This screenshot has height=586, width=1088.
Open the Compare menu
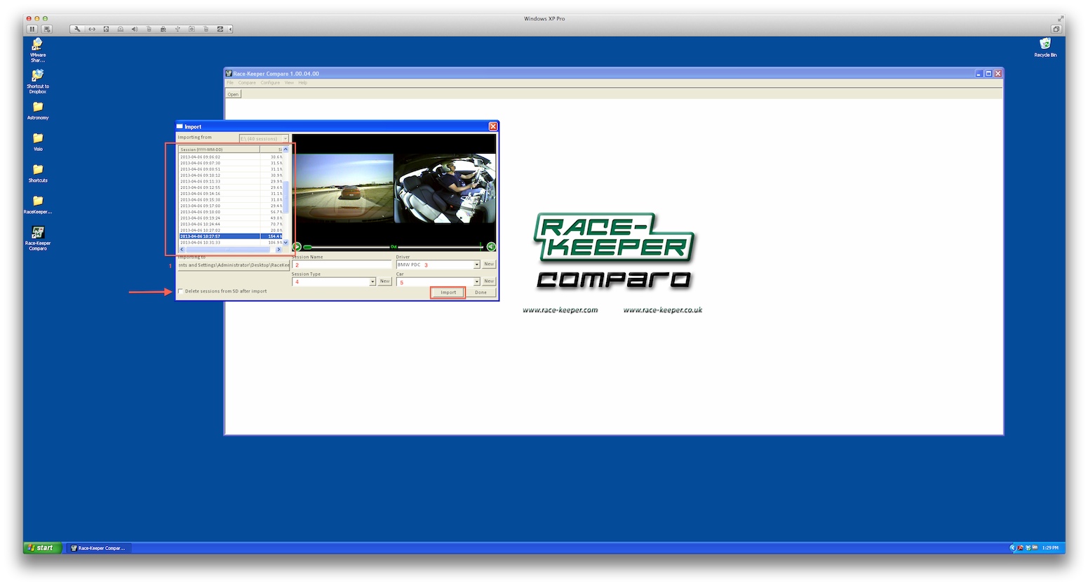pyautogui.click(x=247, y=83)
